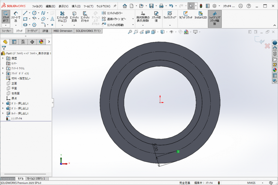This screenshot has height=185, width=278.
Task: Select the Smart Dimension tool
Action: [x=16, y=16]
